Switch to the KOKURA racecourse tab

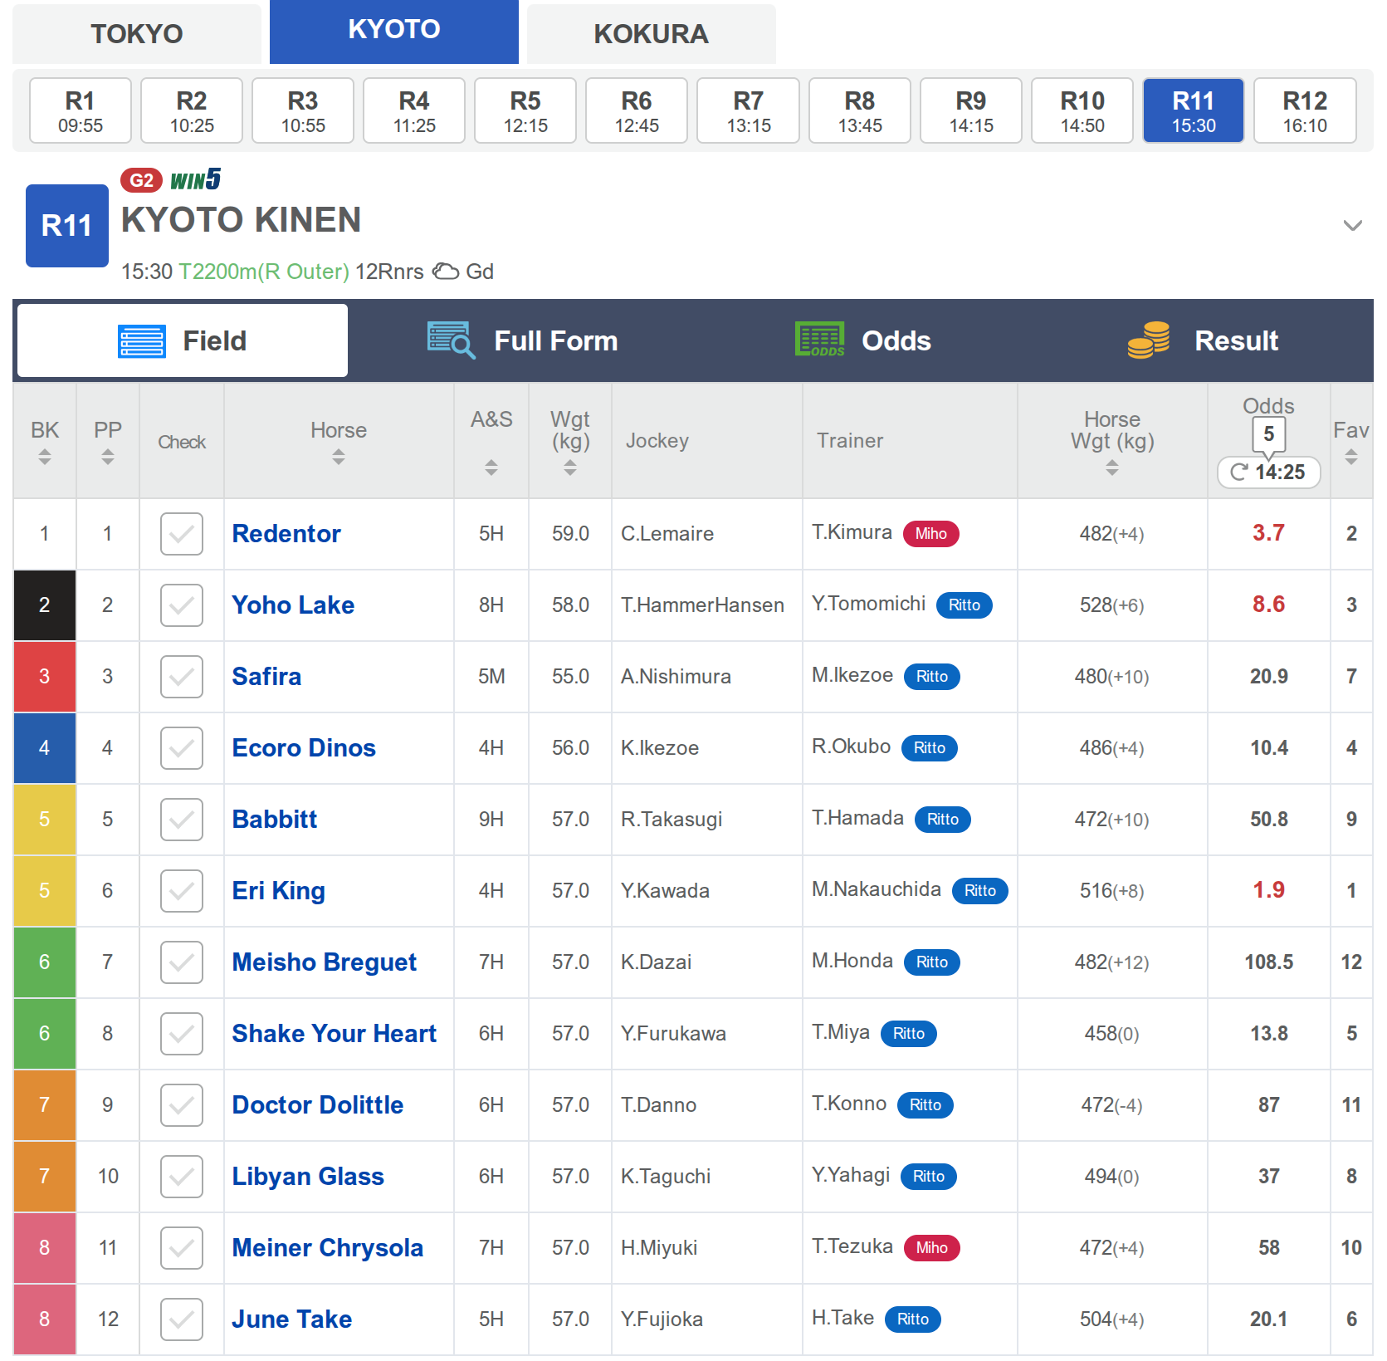pyautogui.click(x=652, y=33)
